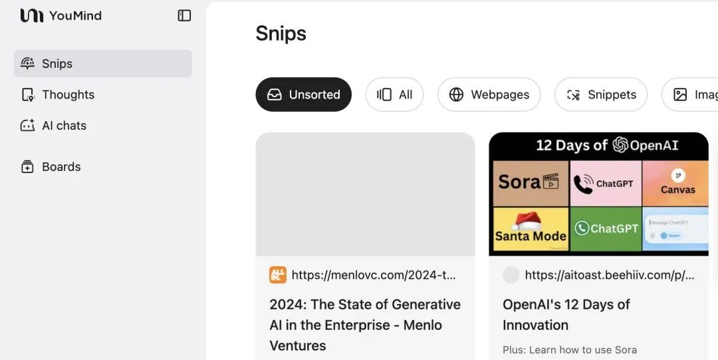Open the aitoast.beehiiv.com source link
718x360 pixels.
[x=610, y=275]
